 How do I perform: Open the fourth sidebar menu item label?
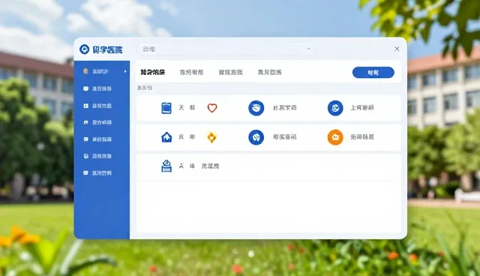point(102,122)
